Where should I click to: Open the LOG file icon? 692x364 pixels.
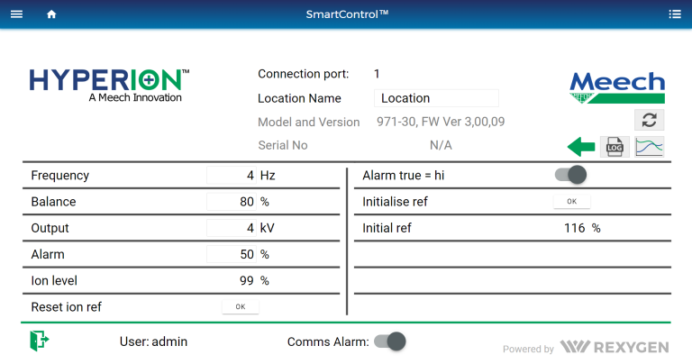click(615, 147)
